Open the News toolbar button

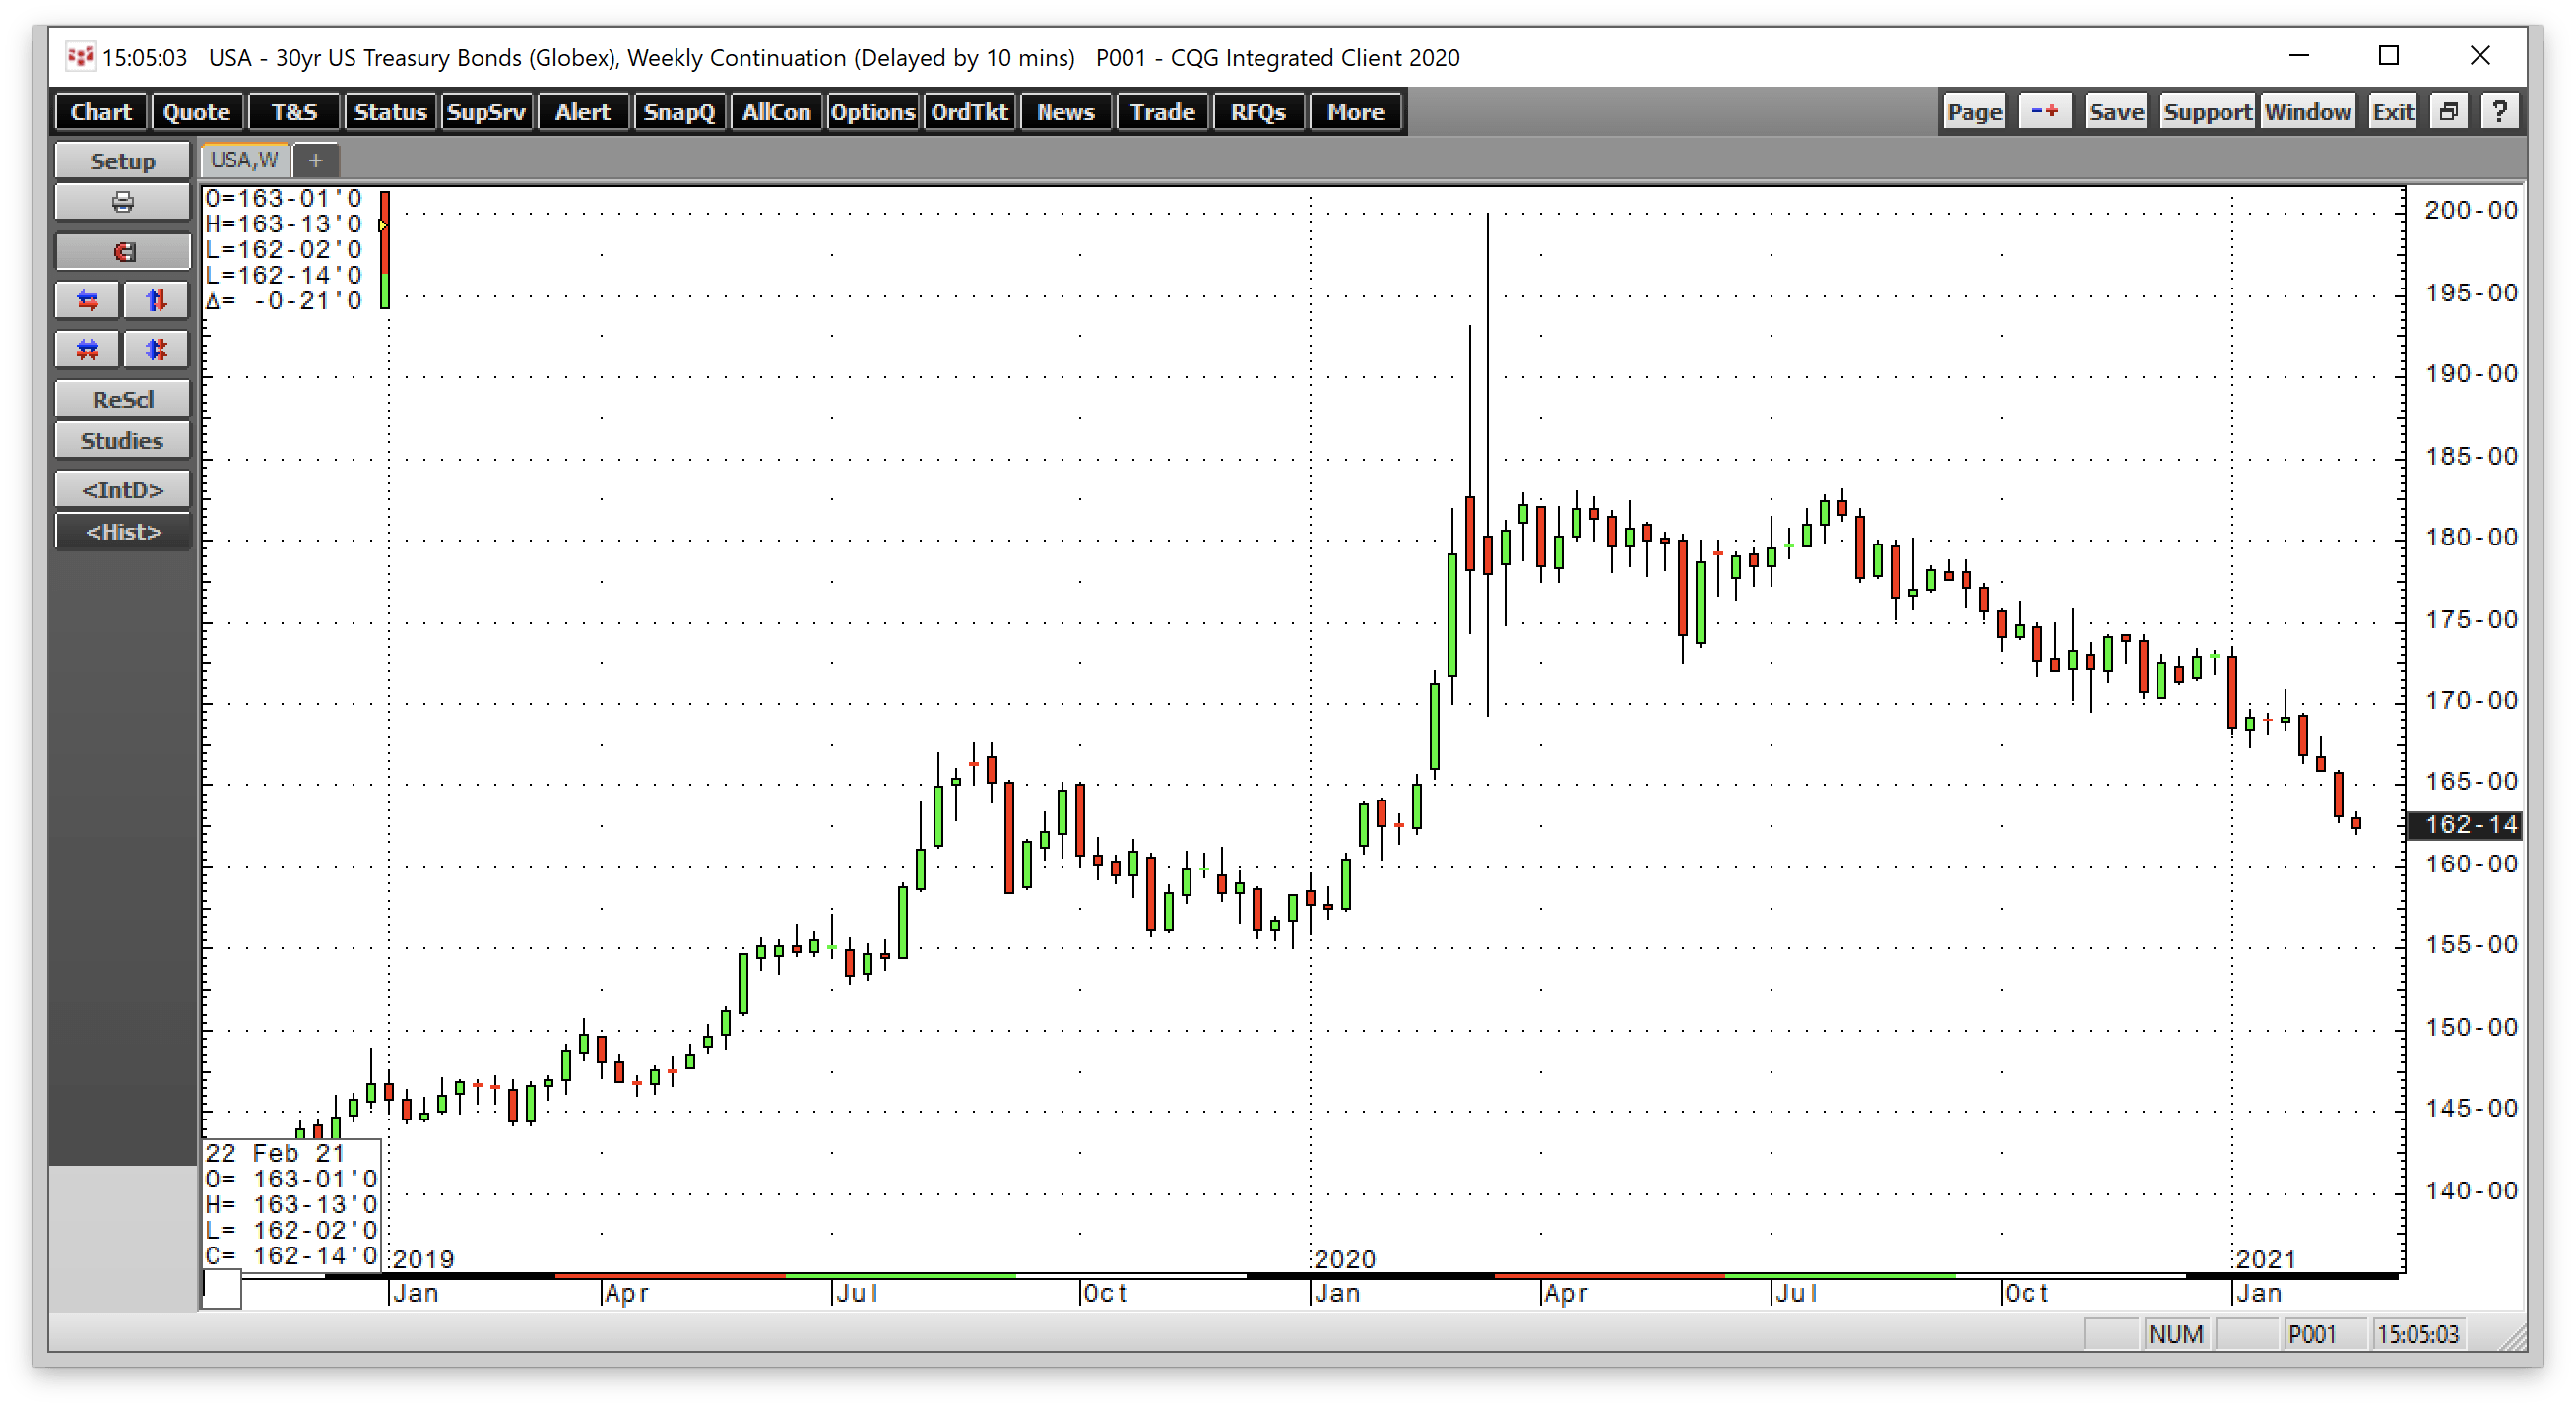[x=1066, y=112]
